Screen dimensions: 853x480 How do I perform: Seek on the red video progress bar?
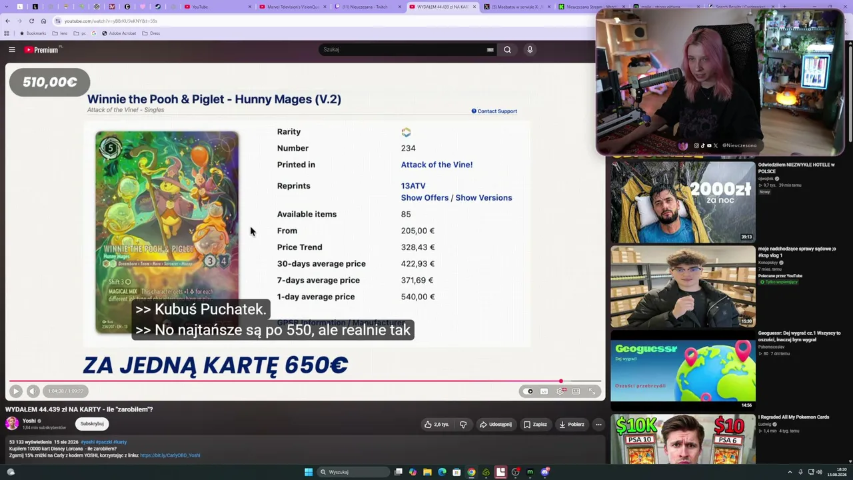tap(305, 381)
